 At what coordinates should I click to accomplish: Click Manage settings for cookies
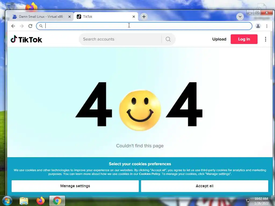(x=75, y=186)
